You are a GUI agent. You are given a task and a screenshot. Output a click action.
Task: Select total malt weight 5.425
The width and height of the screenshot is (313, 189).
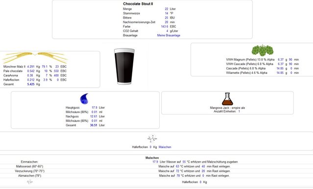(x=31, y=84)
